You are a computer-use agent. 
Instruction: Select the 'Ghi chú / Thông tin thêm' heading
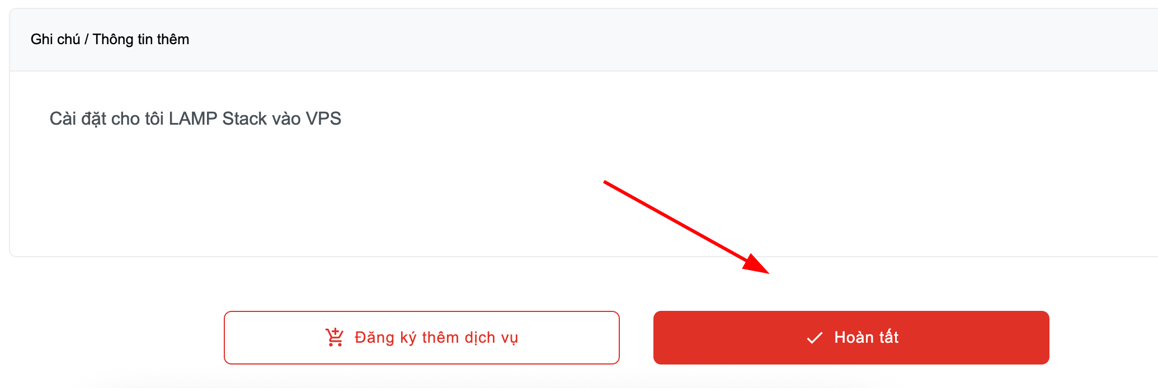click(110, 39)
